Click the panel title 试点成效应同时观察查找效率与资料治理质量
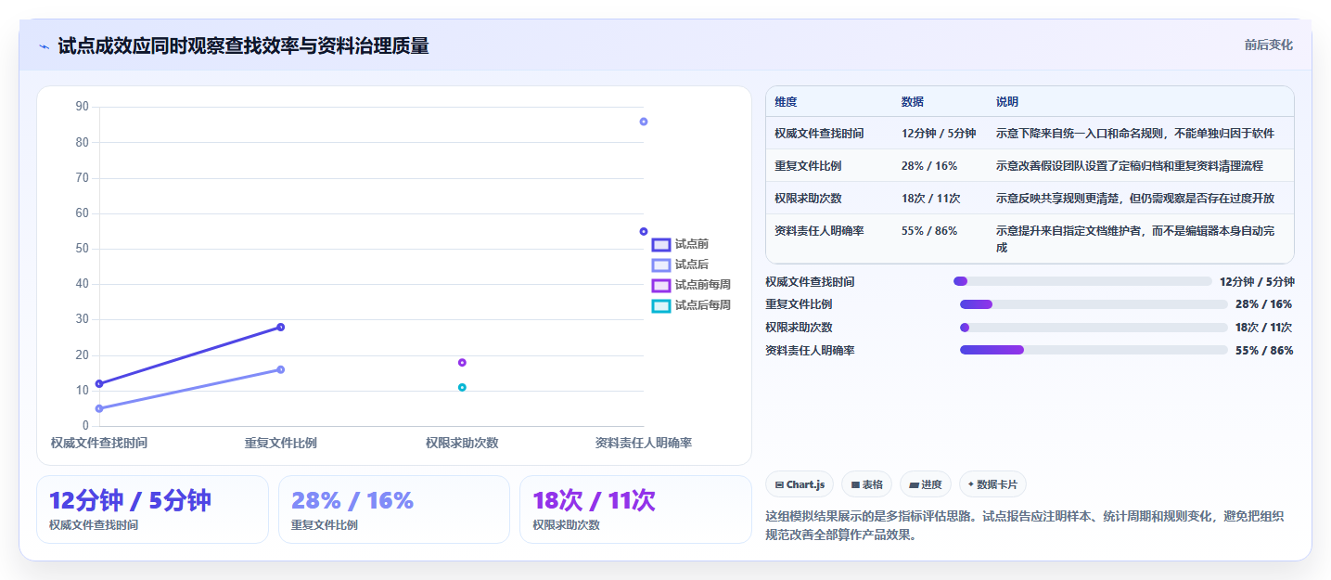Screen dimensions: 1331x580 [243, 46]
